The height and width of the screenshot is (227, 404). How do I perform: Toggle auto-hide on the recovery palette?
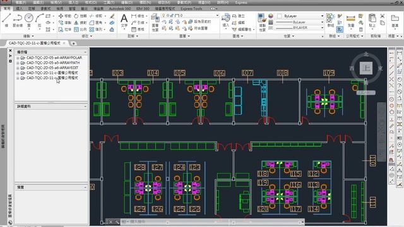coord(10,56)
